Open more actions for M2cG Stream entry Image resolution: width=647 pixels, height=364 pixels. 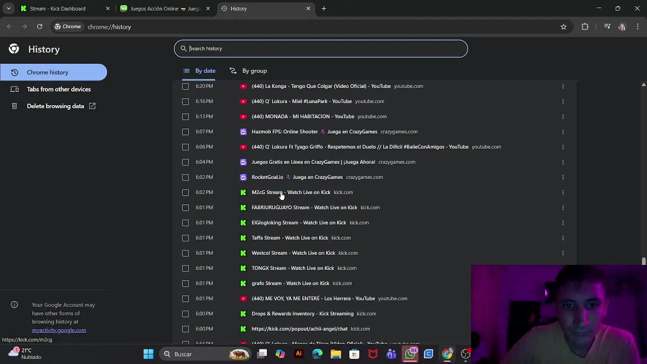pyautogui.click(x=563, y=192)
